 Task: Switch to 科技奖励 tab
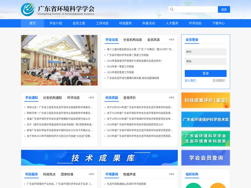112,98
